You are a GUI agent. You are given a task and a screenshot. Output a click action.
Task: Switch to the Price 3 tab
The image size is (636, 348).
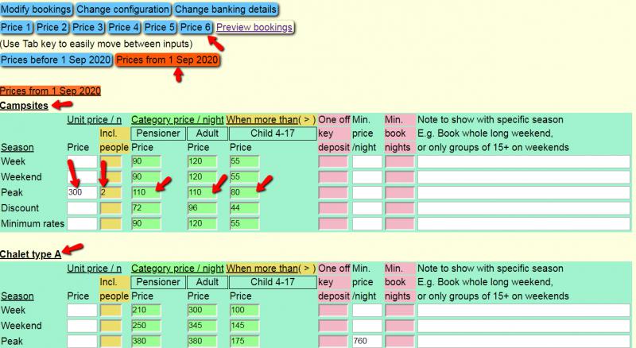[x=87, y=27]
